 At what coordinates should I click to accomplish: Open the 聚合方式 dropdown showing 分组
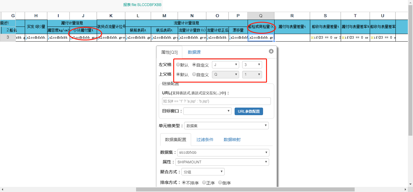(x=203, y=172)
